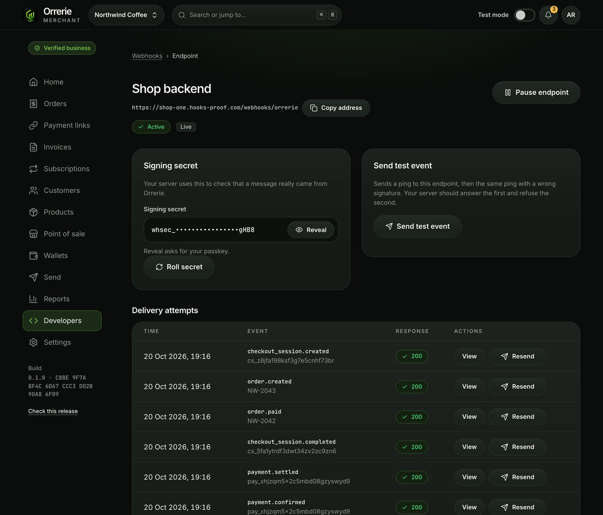Image resolution: width=603 pixels, height=515 pixels.
Task: Click the Subscriptions arrows icon
Action: point(33,169)
